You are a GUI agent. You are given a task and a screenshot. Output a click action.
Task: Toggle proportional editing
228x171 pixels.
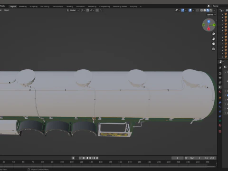coord(97,10)
